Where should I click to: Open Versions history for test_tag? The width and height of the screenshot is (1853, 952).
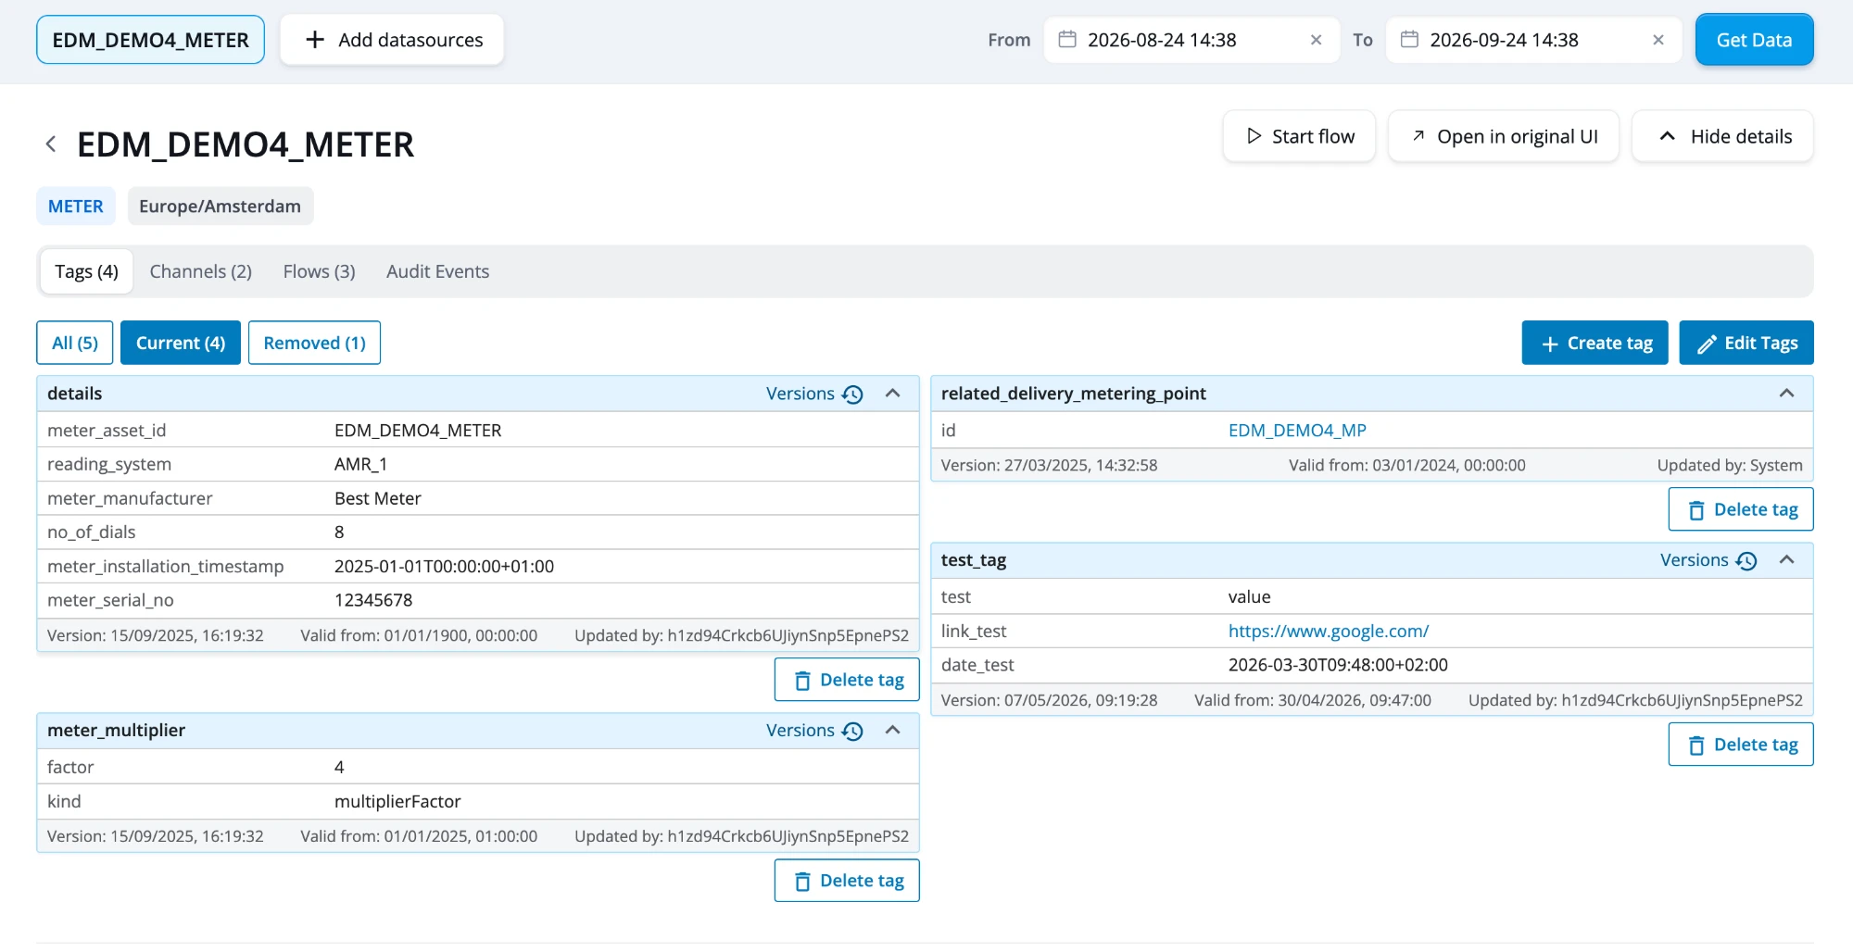point(1708,560)
